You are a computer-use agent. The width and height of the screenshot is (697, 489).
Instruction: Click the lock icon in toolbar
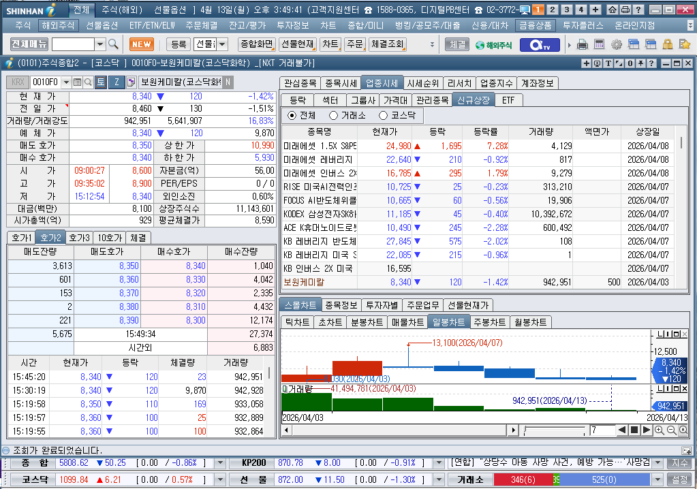tap(667, 44)
